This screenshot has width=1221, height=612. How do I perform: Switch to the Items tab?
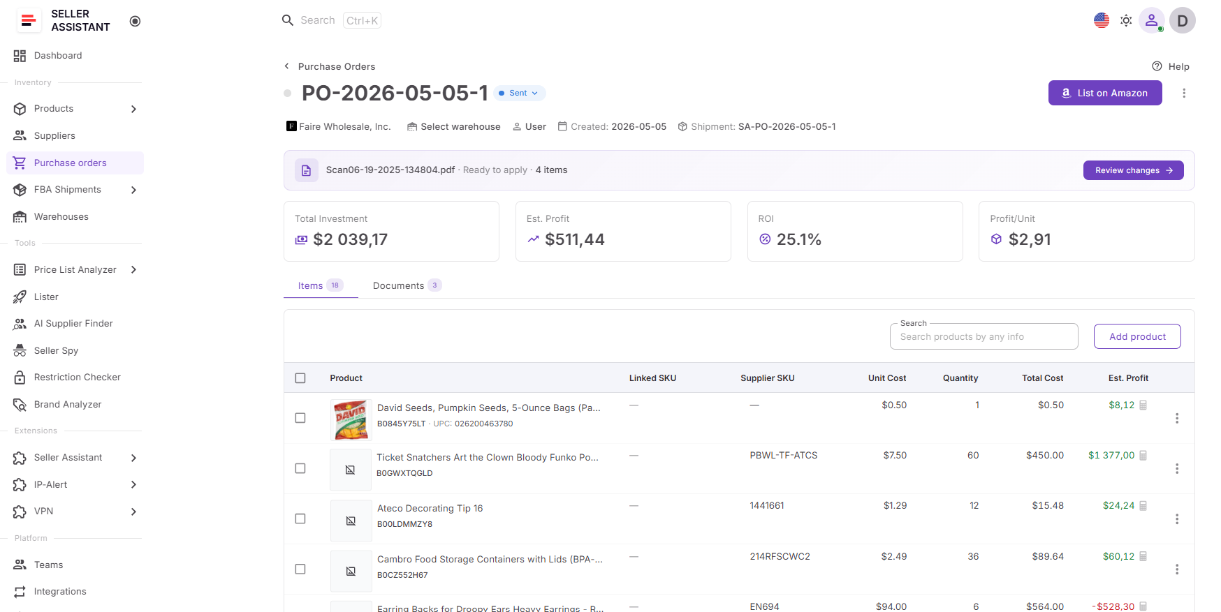pyautogui.click(x=321, y=285)
